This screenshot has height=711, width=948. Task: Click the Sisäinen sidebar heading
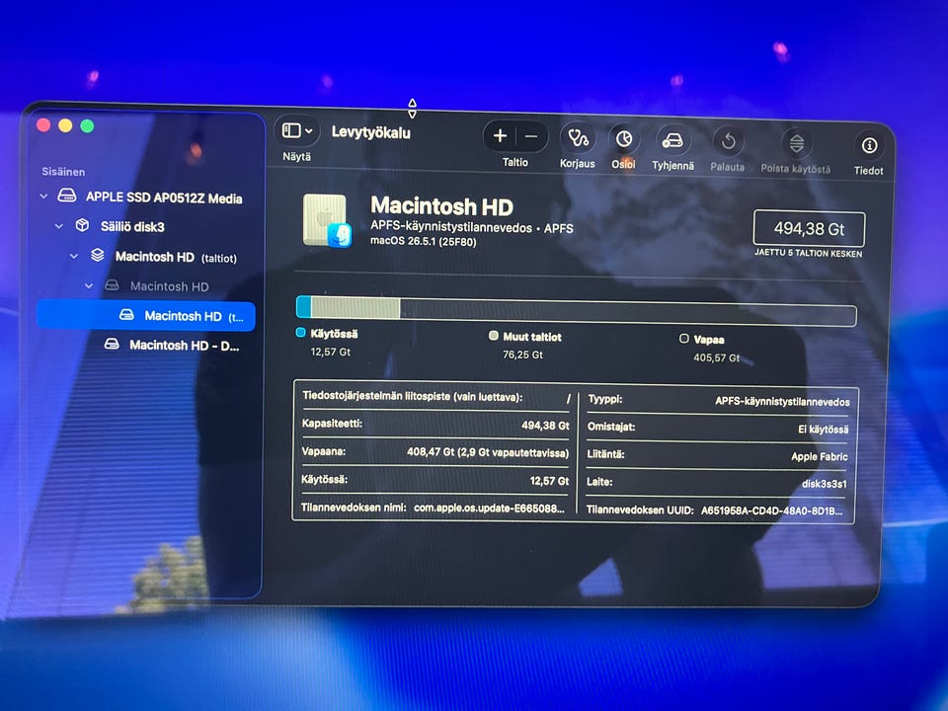[x=63, y=172]
